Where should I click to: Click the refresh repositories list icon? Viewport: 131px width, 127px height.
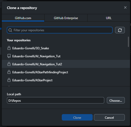tap(120, 30)
